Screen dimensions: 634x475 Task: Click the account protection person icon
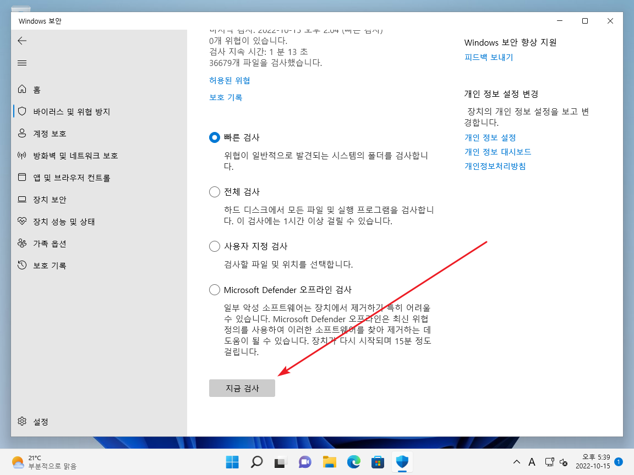pyautogui.click(x=22, y=133)
